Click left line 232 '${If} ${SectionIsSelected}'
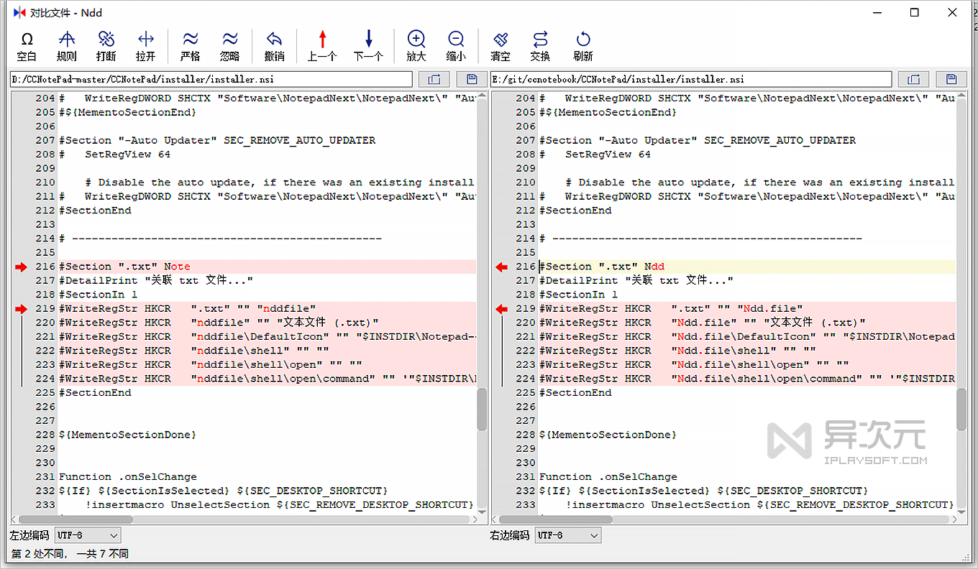The image size is (978, 569). [223, 491]
